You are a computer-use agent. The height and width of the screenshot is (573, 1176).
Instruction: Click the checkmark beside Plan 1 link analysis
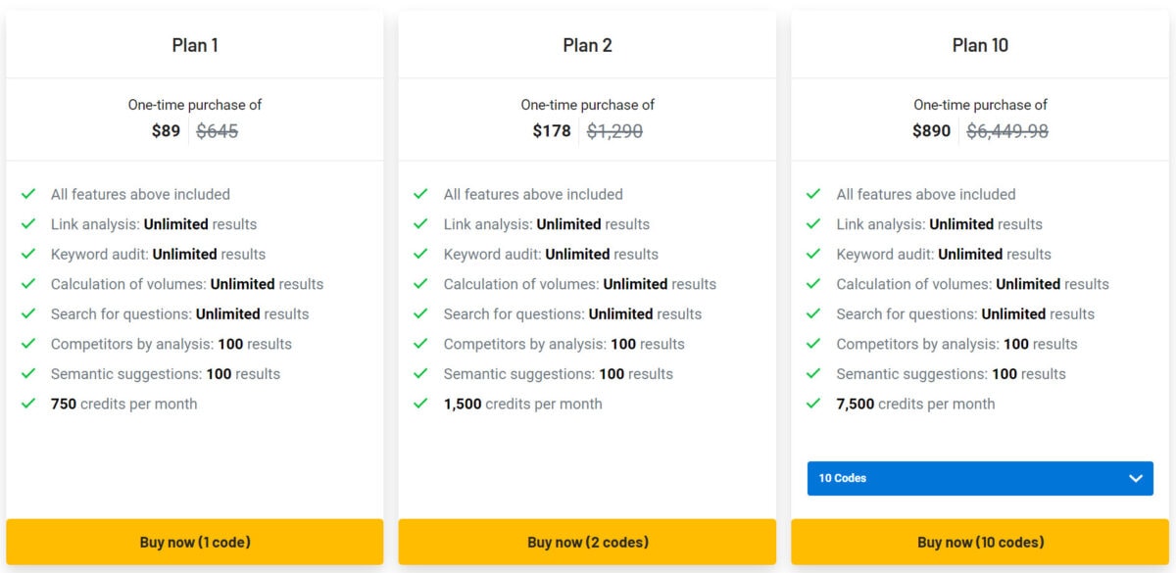tap(30, 223)
